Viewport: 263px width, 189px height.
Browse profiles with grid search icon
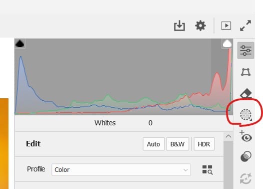pyautogui.click(x=207, y=169)
